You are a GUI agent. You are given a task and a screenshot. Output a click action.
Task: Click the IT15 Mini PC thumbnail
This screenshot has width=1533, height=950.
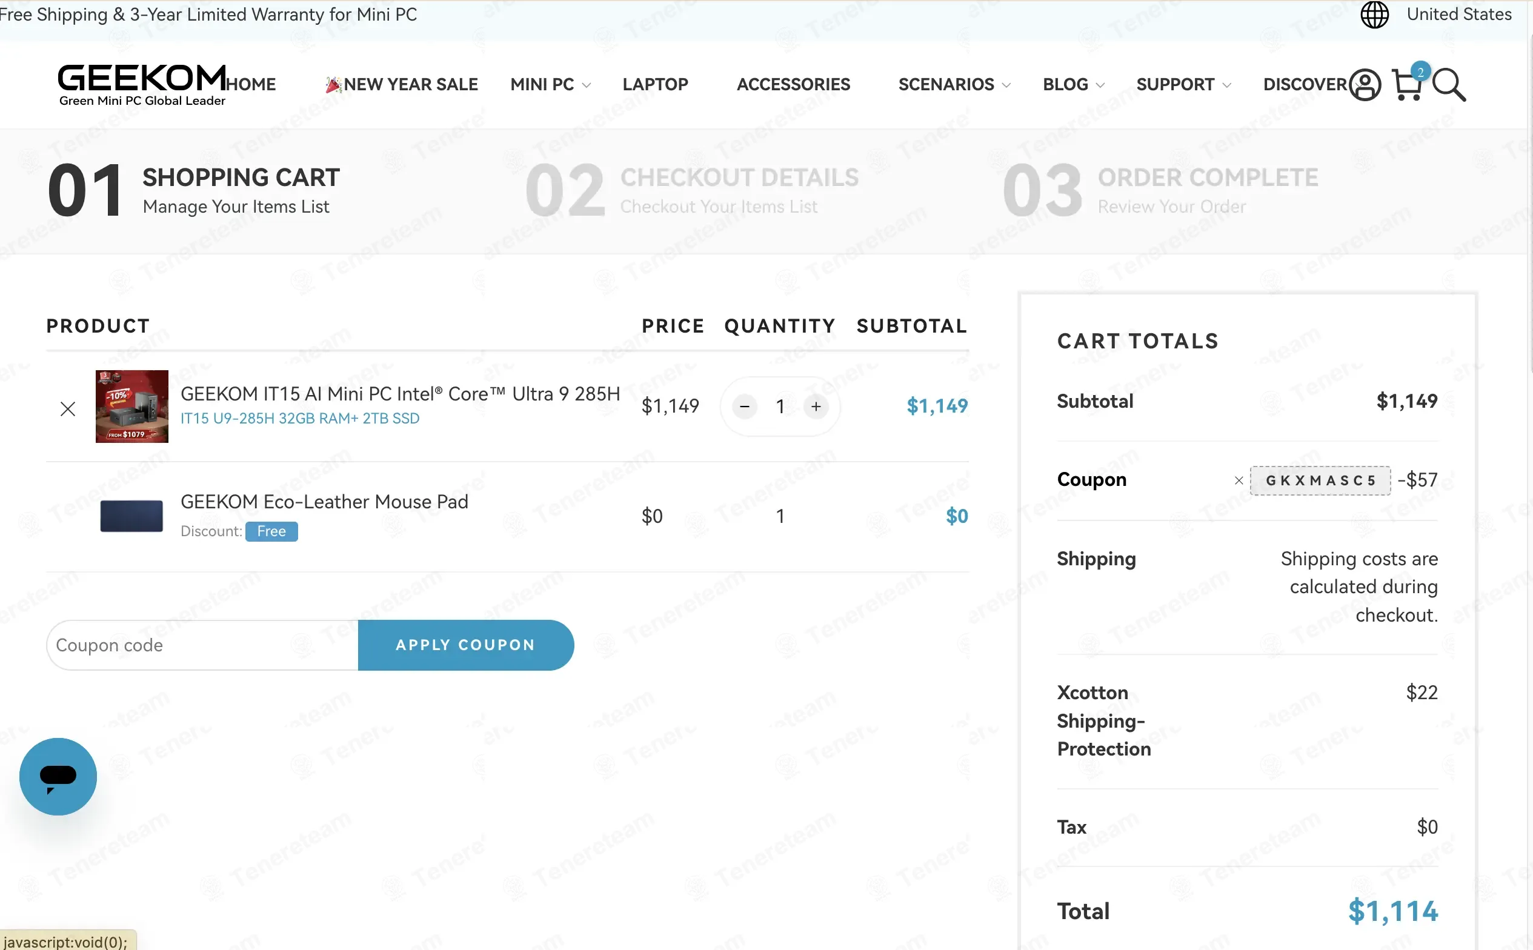[132, 406]
